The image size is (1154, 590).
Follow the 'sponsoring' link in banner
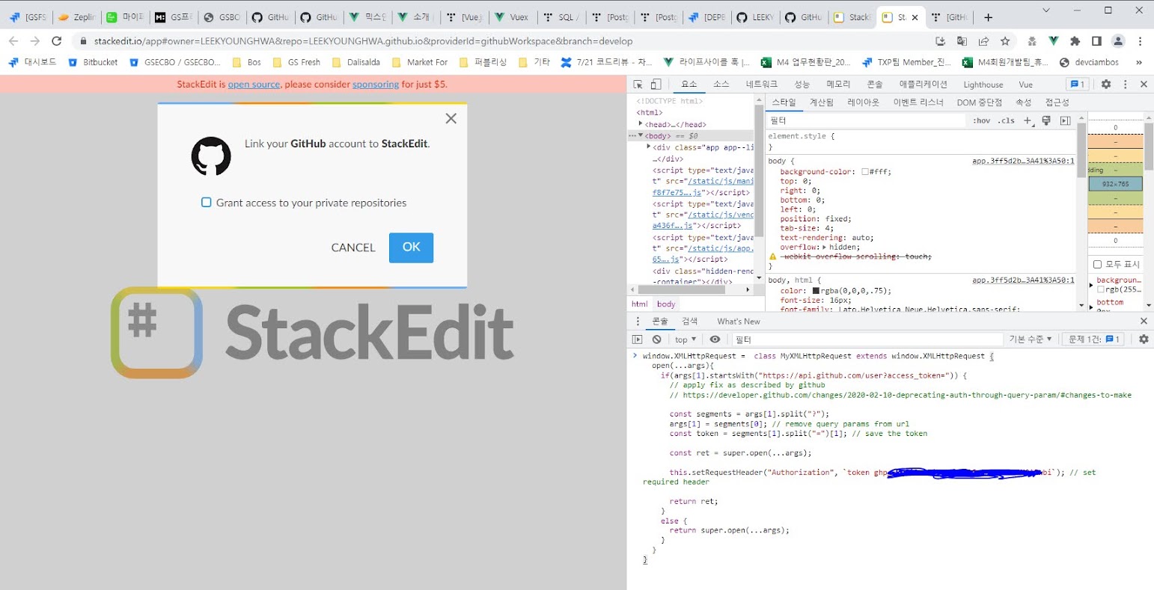(x=376, y=84)
